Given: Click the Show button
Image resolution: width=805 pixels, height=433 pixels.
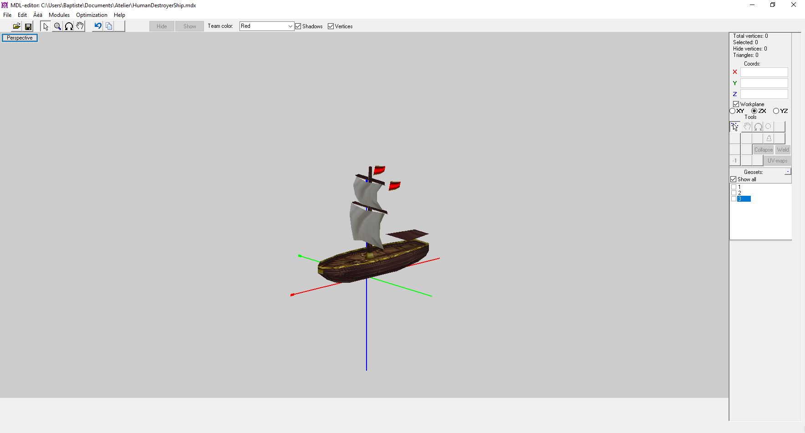Looking at the screenshot, I should pos(190,26).
